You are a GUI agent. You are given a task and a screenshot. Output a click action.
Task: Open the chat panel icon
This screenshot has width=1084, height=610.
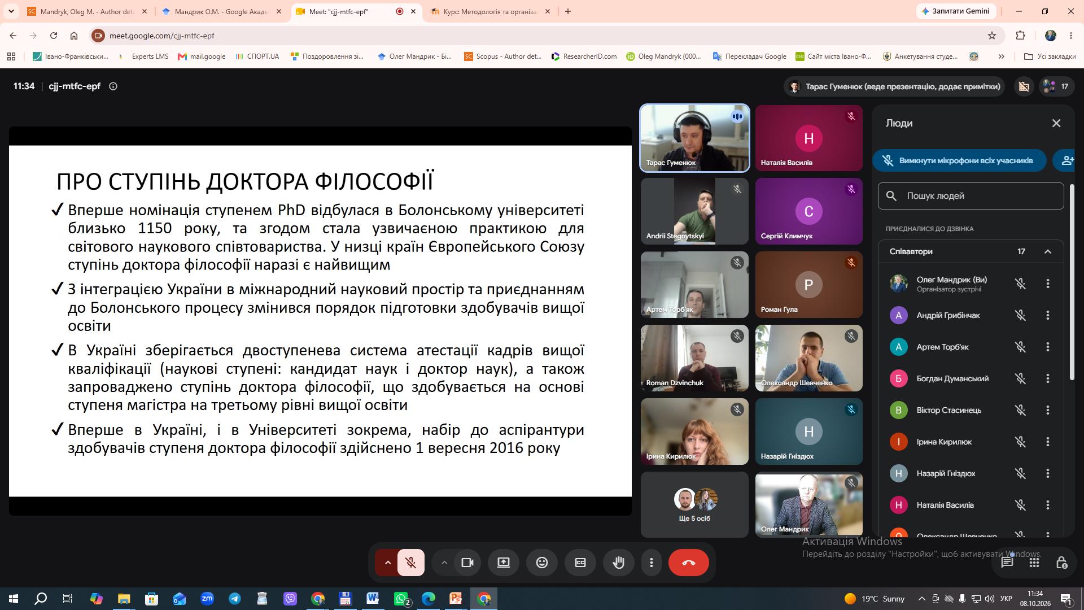[x=1007, y=563]
